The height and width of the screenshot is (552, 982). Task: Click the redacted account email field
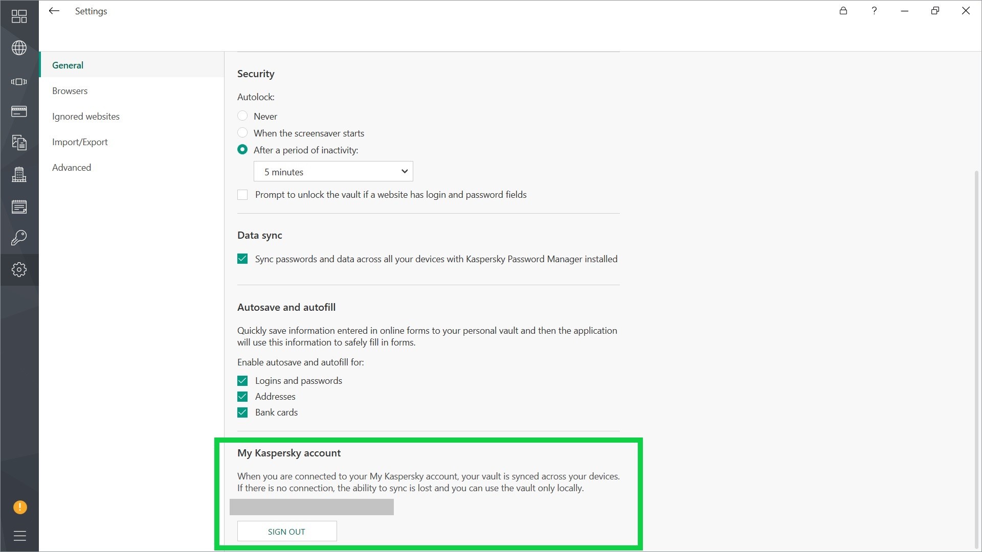311,507
